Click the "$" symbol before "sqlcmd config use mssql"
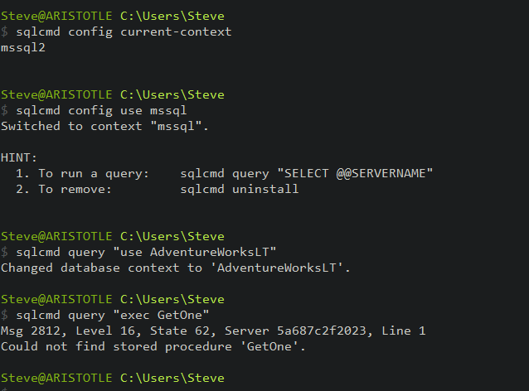The image size is (529, 391). (5, 110)
